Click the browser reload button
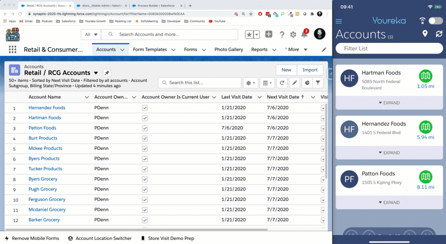 click(x=20, y=13)
